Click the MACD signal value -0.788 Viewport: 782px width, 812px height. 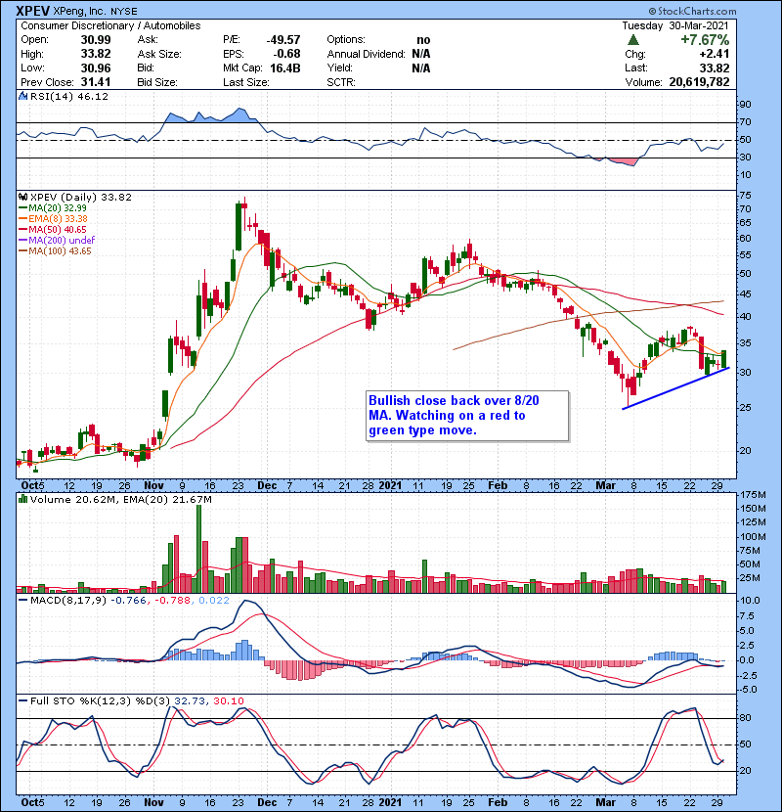coord(173,601)
